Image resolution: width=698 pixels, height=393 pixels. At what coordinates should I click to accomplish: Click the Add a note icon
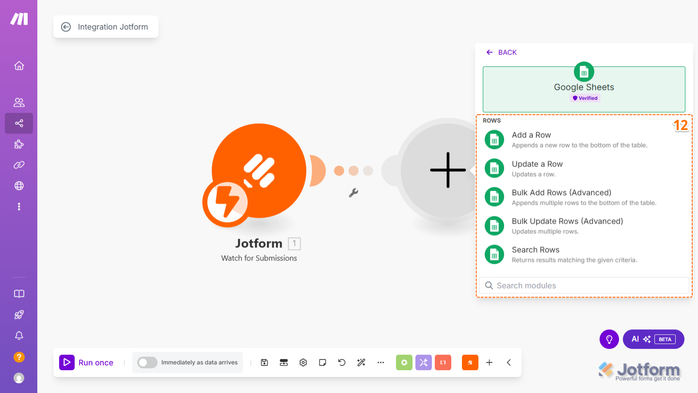tap(322, 362)
